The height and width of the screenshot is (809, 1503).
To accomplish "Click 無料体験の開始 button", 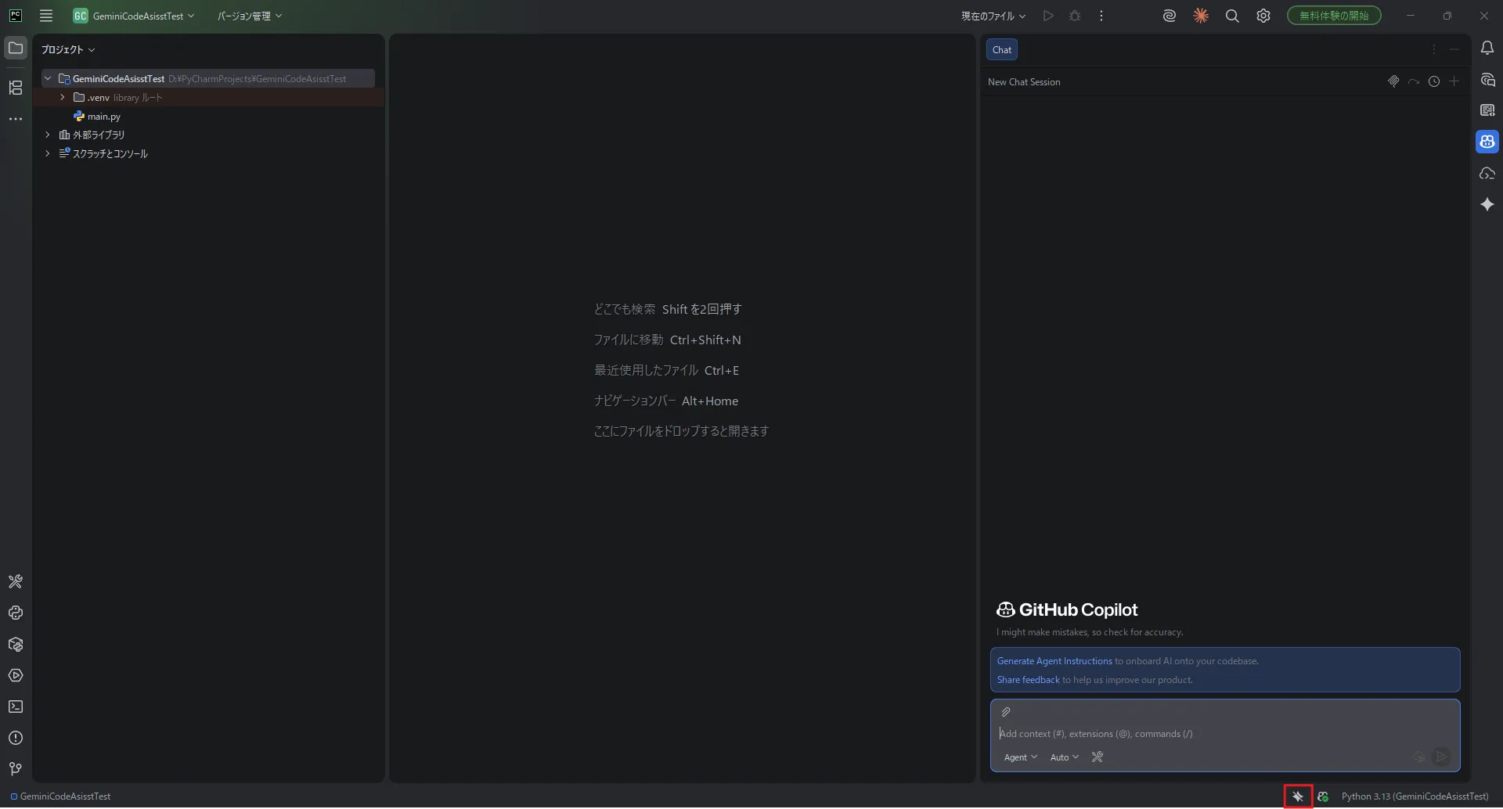I will pos(1334,16).
